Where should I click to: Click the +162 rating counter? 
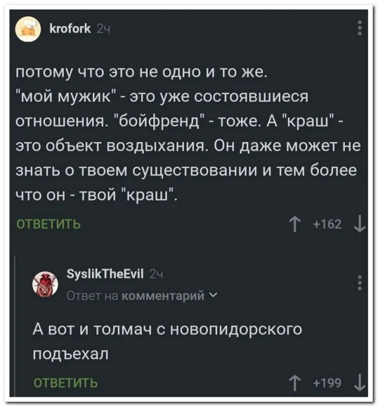(x=328, y=224)
